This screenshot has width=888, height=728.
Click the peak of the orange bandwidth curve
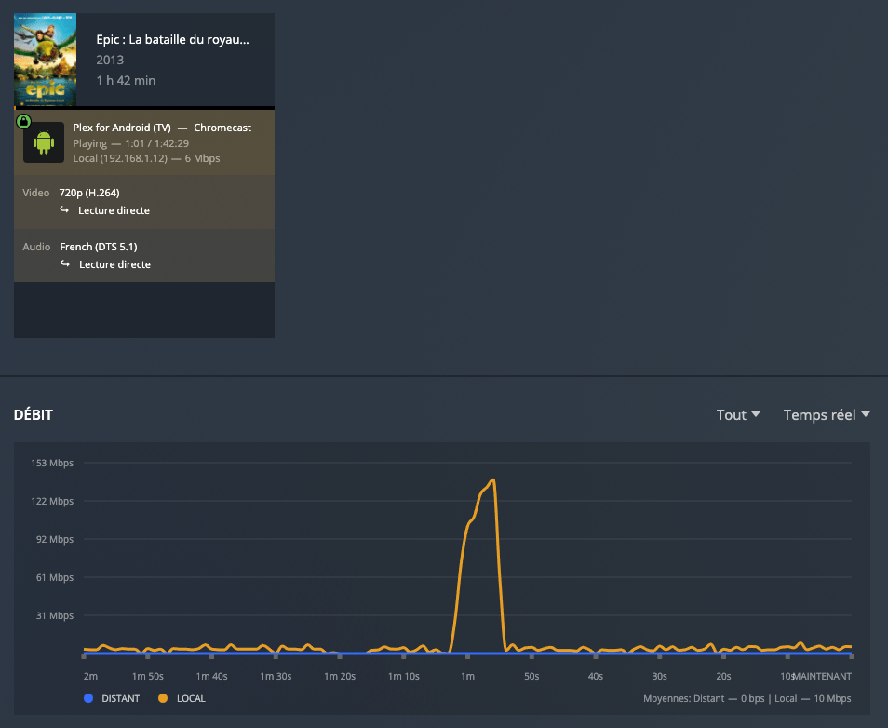click(x=492, y=480)
